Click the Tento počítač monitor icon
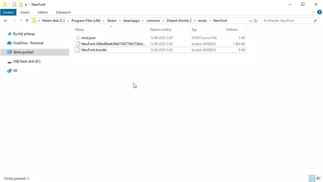Viewport: 323px width, 182px height. 9,52
